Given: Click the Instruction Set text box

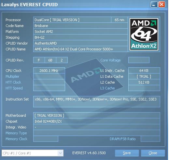Looking at the screenshot, I should click(97, 101).
